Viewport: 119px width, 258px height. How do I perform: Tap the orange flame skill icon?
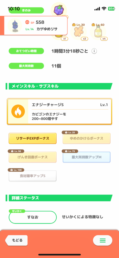point(18,112)
